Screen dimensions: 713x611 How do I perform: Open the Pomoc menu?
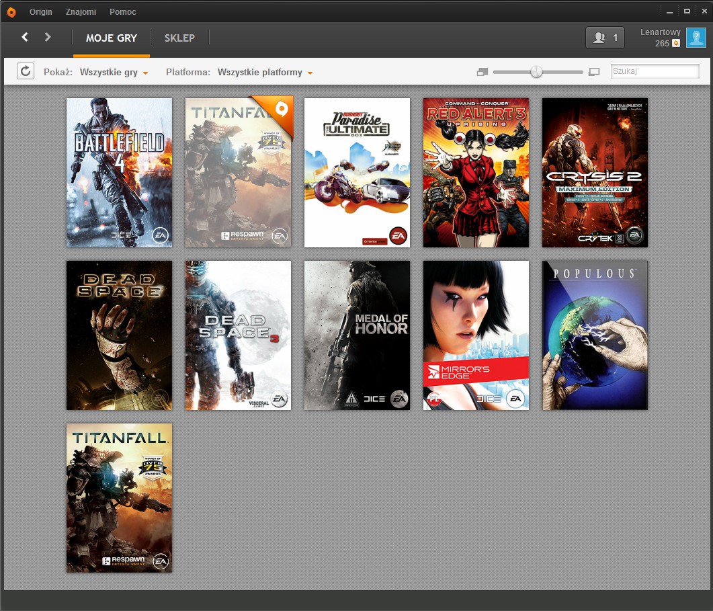pyautogui.click(x=123, y=12)
